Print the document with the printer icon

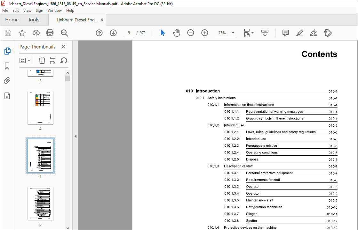coord(50,33)
